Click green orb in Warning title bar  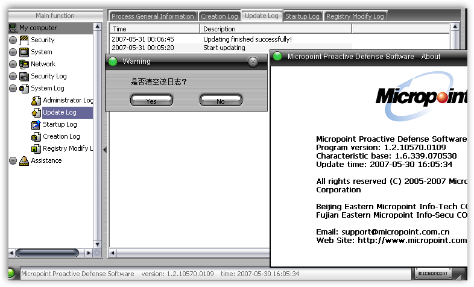113,61
